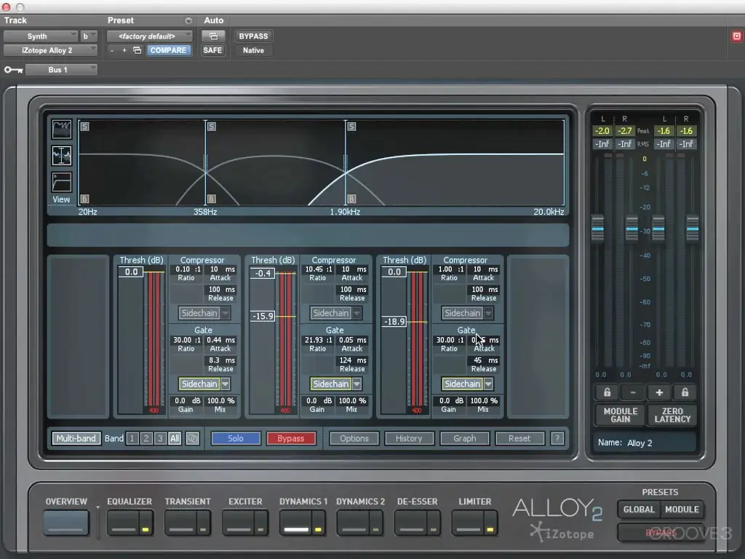Click the right output gain fader handle
The width and height of the screenshot is (745, 559).
pyautogui.click(x=693, y=229)
